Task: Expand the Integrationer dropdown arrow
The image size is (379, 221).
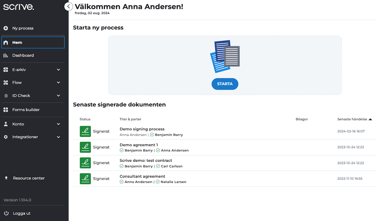Action: [x=58, y=137]
